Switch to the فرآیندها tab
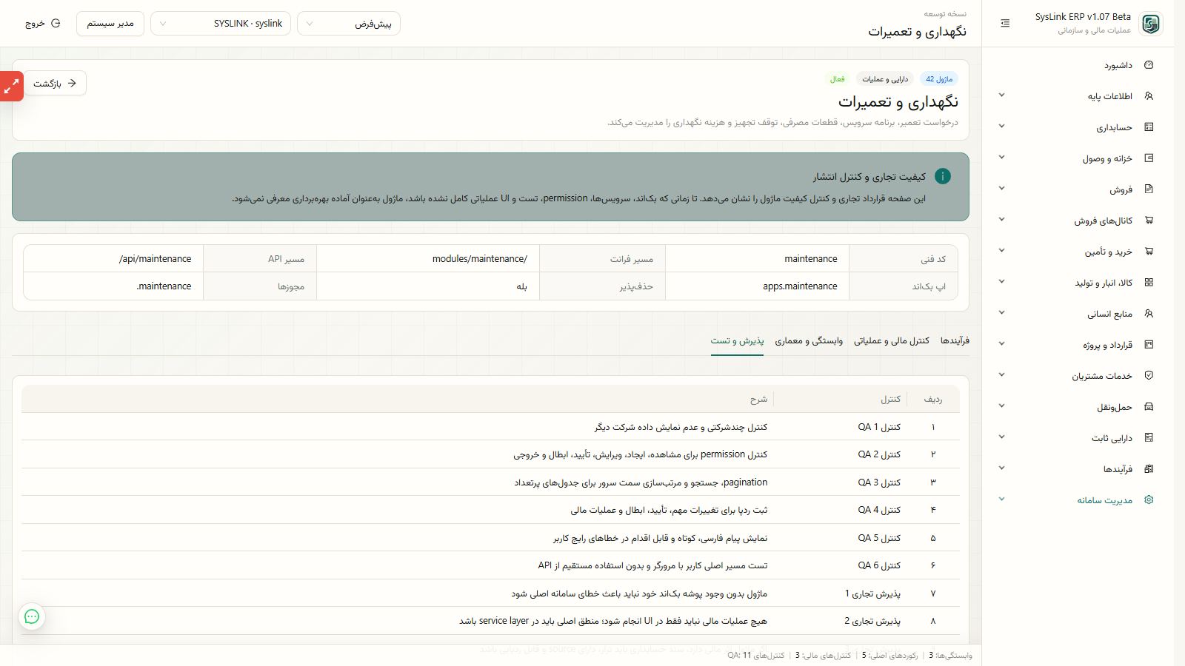 point(955,341)
